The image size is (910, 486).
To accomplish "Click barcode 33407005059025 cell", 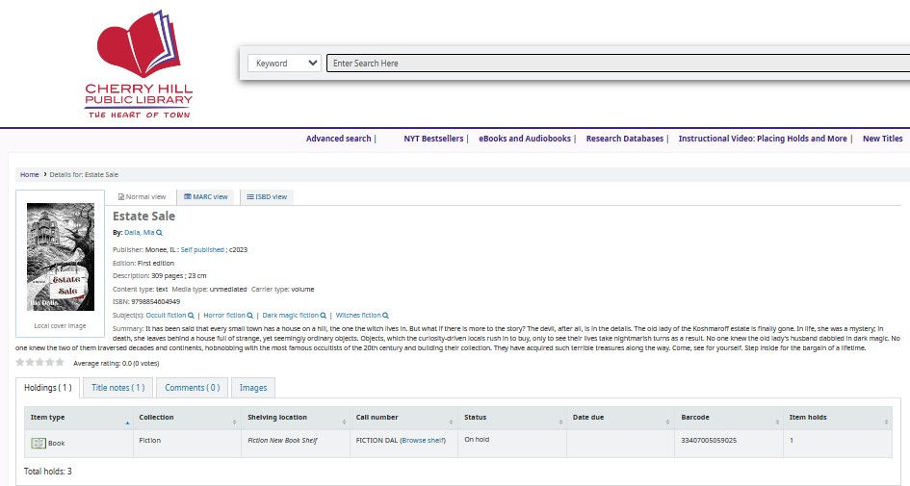I will tap(729, 444).
